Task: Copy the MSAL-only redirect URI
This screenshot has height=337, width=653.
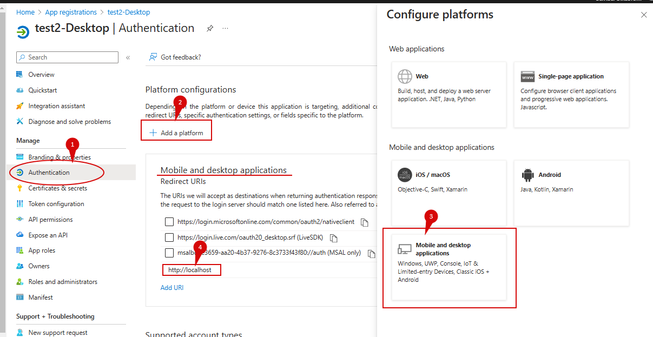Action: [371, 253]
